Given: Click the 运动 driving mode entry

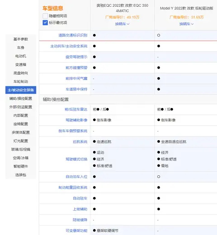Looking at the screenshot, I should (99, 152).
